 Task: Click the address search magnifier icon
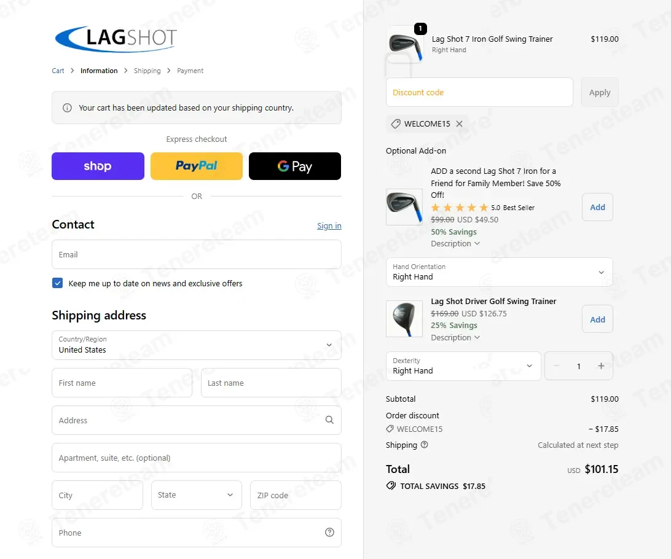point(329,420)
